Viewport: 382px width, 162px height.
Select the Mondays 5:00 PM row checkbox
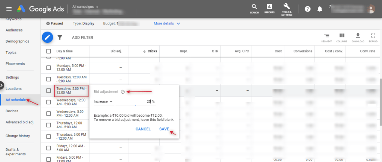[48, 68]
